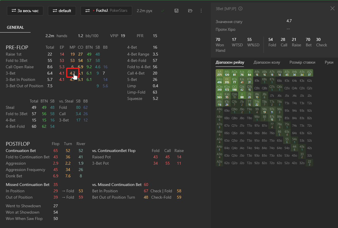Open the "Розмір ставки" tab

302,62
